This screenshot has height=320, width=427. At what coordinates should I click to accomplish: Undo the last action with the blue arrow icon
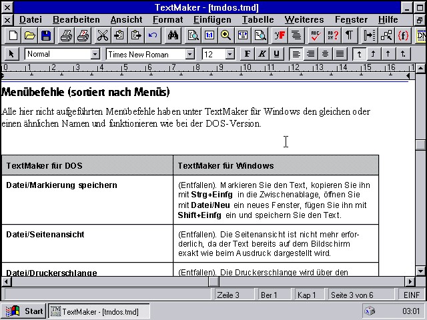153,35
